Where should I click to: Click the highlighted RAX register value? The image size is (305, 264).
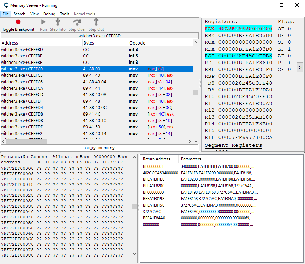[x=245, y=29]
